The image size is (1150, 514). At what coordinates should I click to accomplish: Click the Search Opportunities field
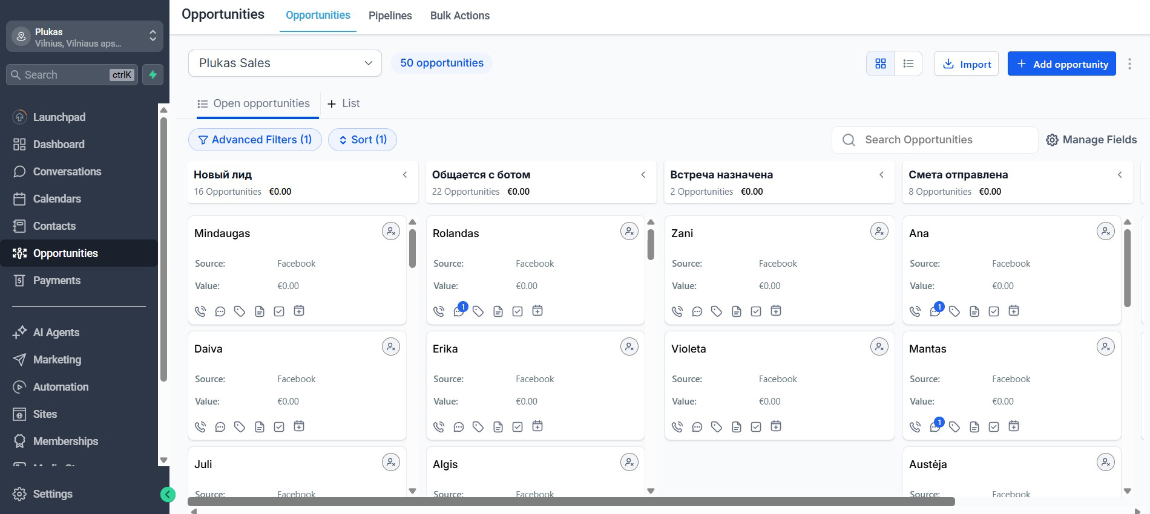coord(935,140)
